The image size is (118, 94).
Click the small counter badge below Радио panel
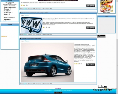tap(101, 36)
